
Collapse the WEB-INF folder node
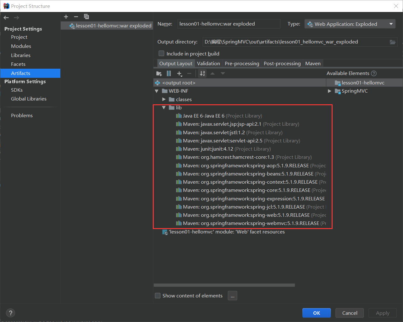157,91
